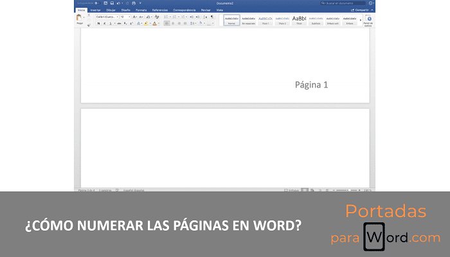Toggle italic formatting (K)
This screenshot has width=450, height=257.
(x=104, y=23)
